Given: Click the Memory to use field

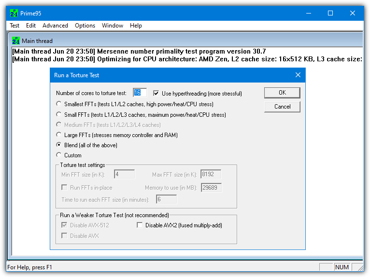Looking at the screenshot, I should (x=211, y=188).
